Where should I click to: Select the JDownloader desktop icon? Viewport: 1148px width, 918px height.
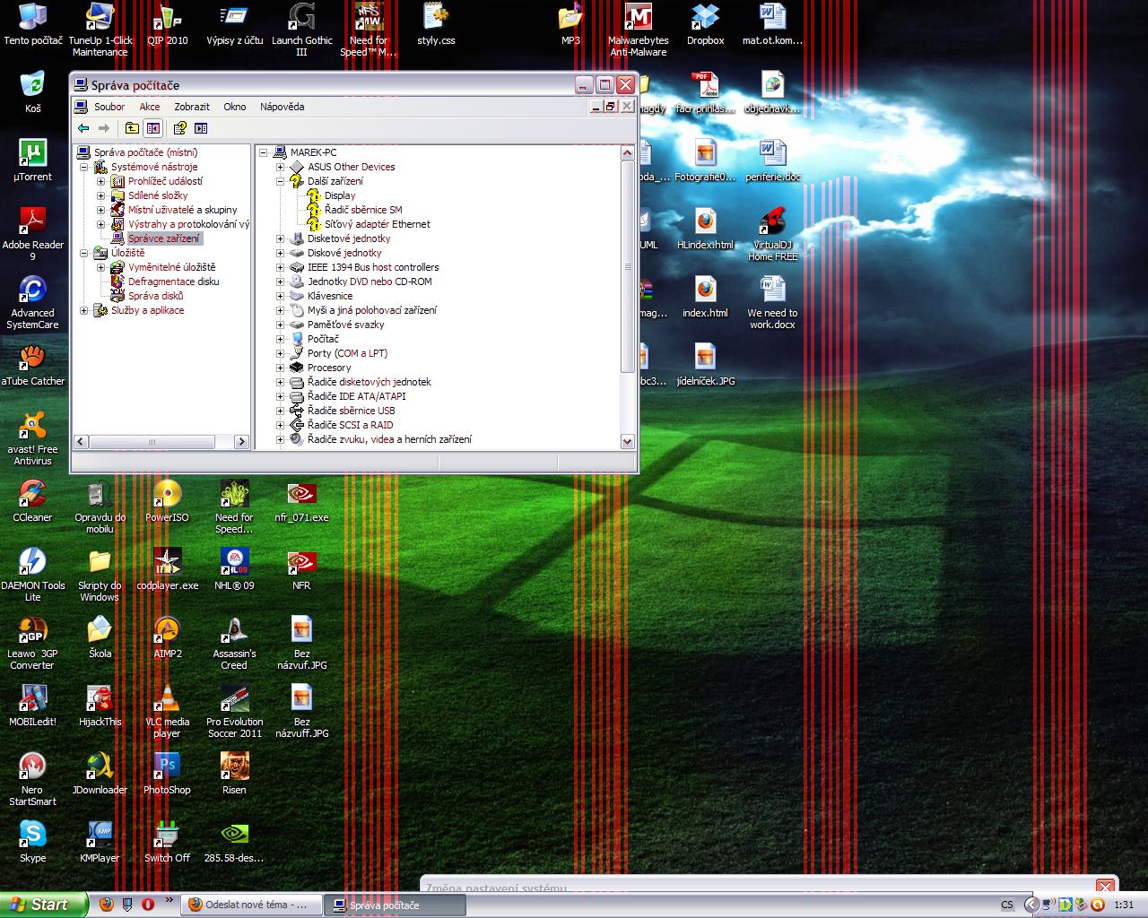click(100, 774)
